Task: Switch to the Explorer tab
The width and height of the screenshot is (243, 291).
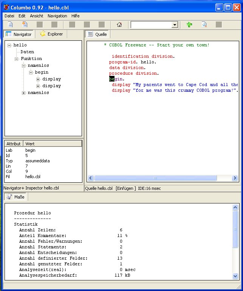Action: pyautogui.click(x=51, y=34)
